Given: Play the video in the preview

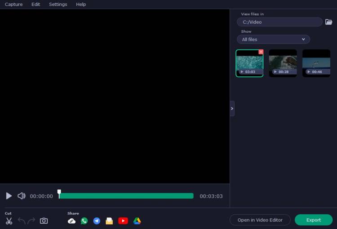Looking at the screenshot, I should [9, 196].
